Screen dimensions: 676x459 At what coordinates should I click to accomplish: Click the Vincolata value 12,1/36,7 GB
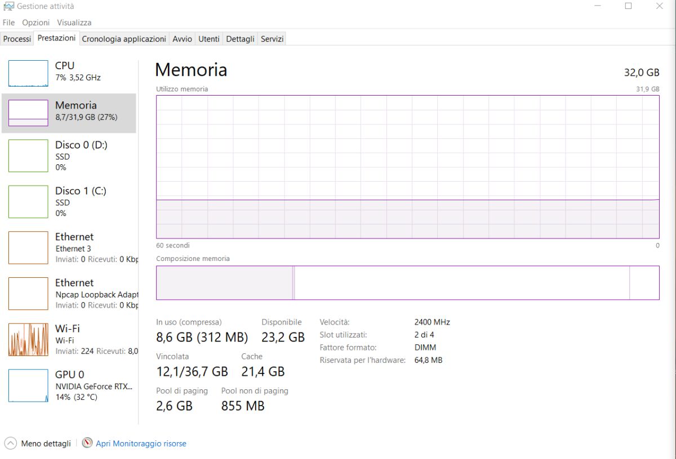pyautogui.click(x=192, y=372)
